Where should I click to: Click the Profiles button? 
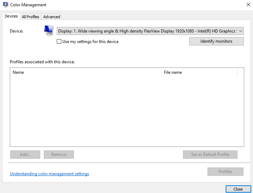[225, 172]
